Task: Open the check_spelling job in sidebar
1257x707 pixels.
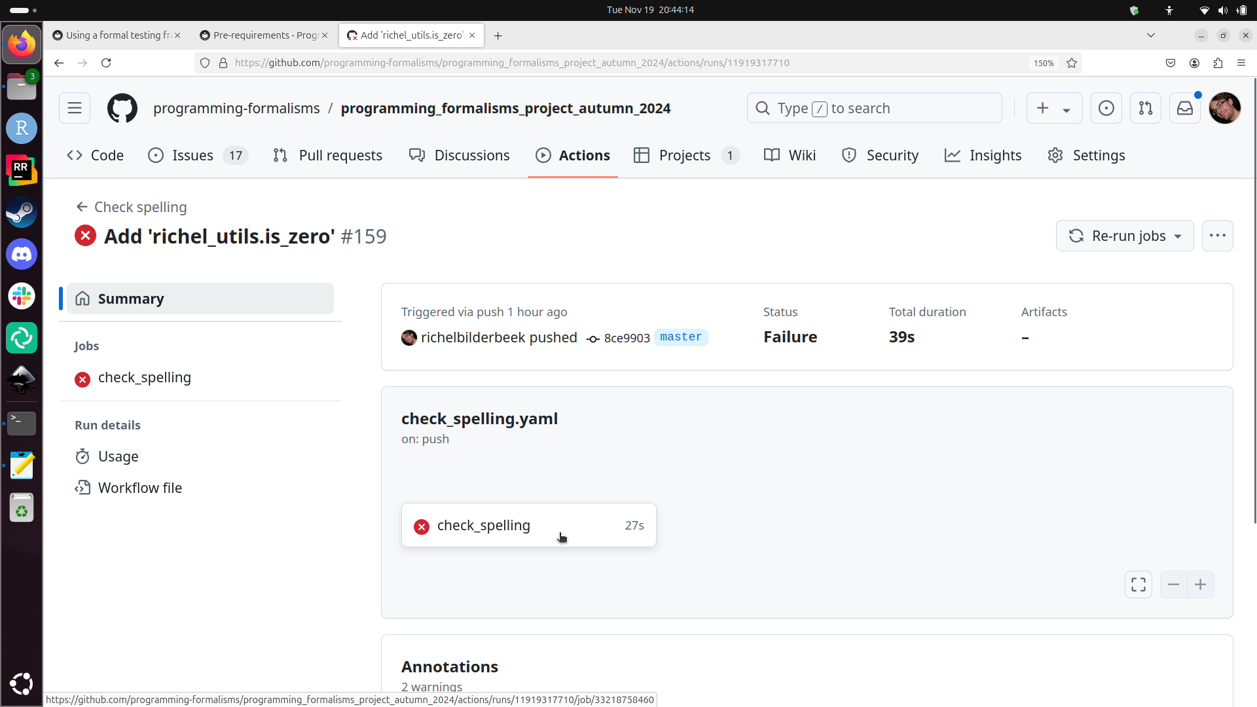Action: click(144, 378)
